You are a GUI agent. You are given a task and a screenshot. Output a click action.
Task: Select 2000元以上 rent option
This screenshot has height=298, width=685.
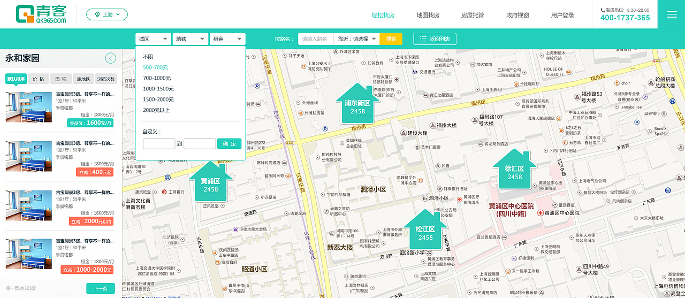(x=156, y=110)
